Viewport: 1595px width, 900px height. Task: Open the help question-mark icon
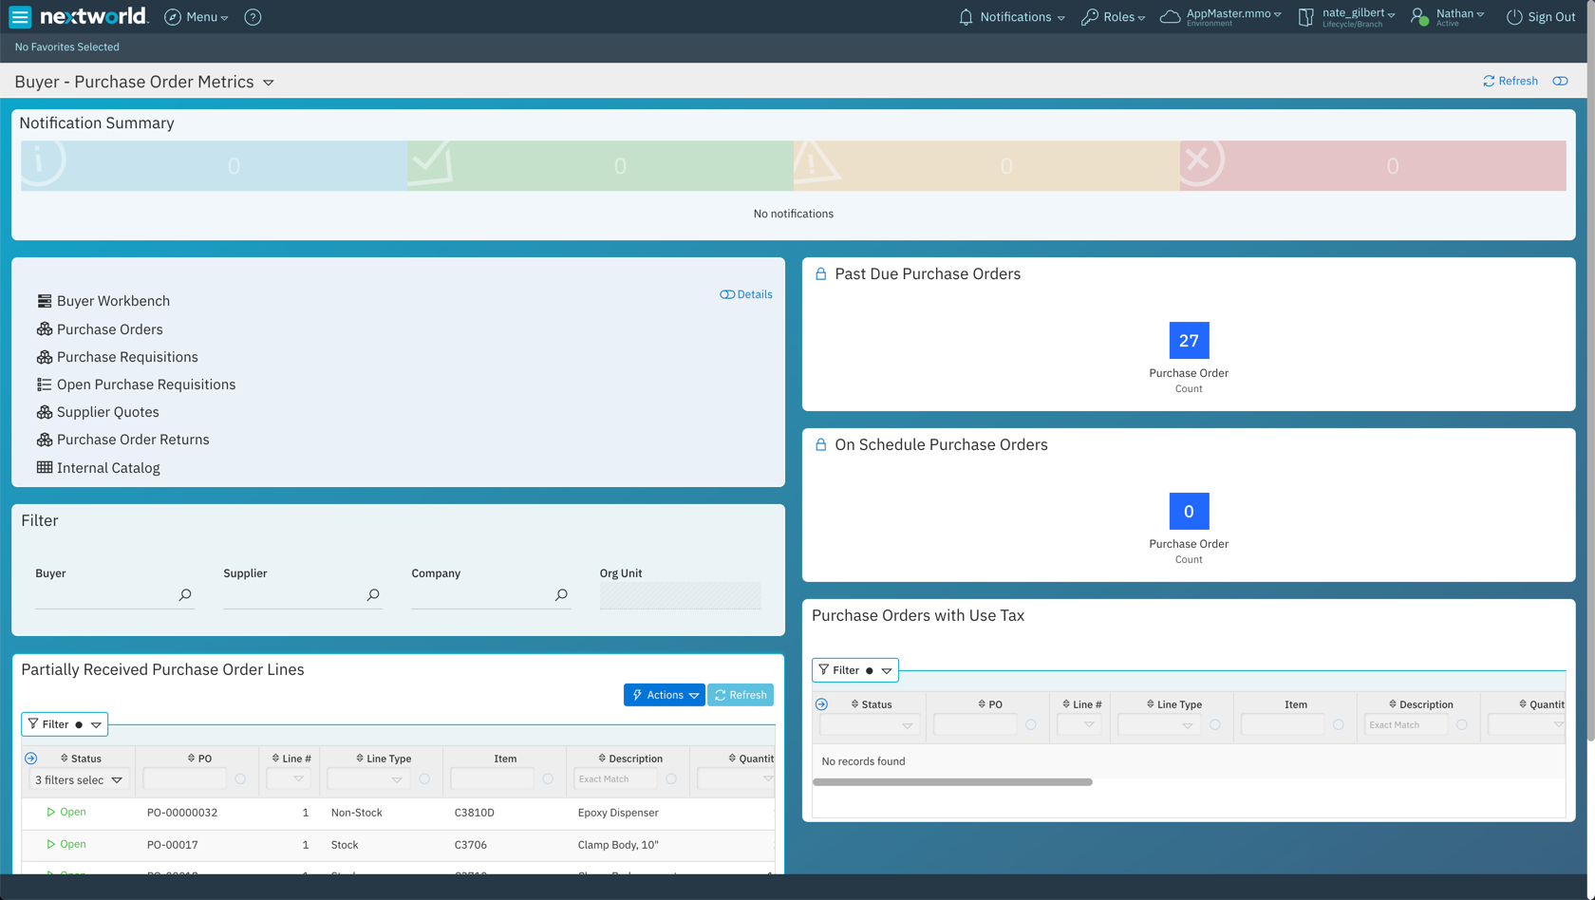point(252,16)
